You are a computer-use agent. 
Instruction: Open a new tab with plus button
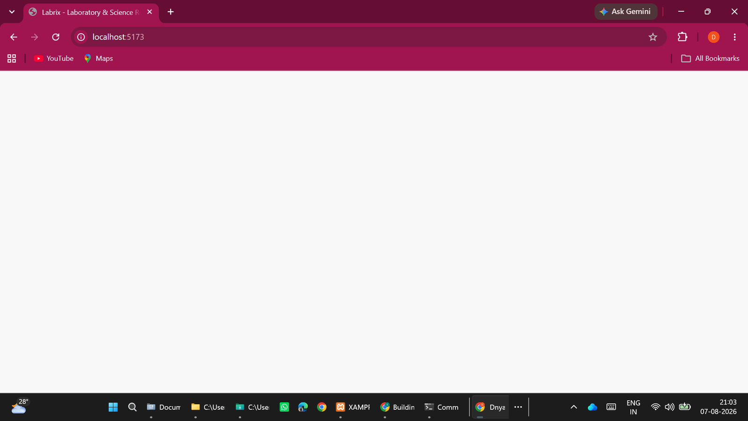[x=171, y=12]
